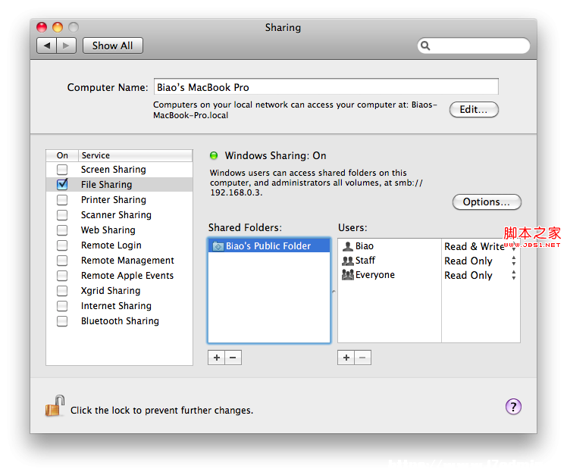Click the Service column header
The image size is (567, 475).
(135, 155)
